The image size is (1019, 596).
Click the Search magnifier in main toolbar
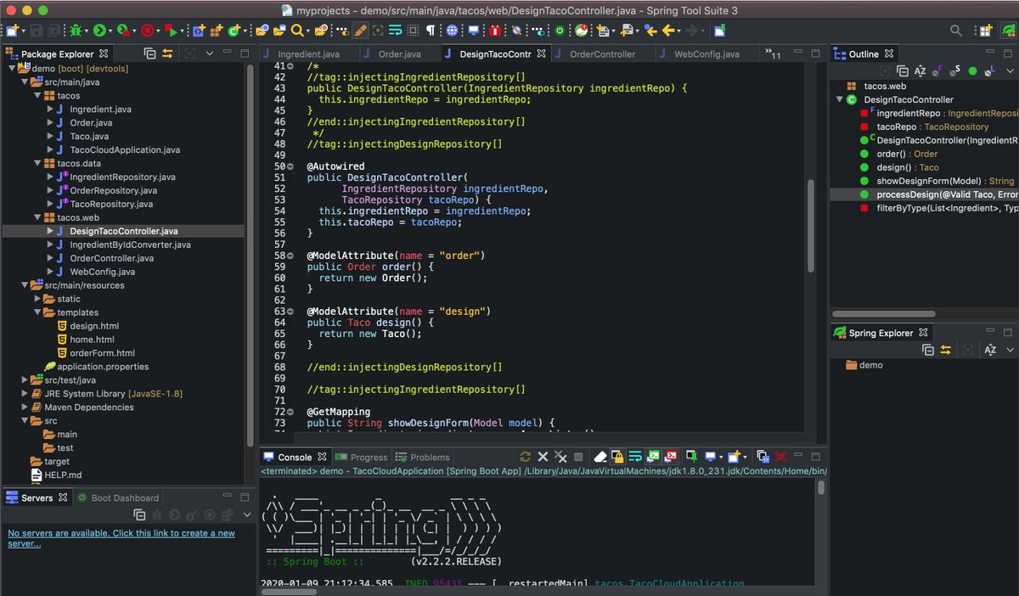pyautogui.click(x=297, y=31)
